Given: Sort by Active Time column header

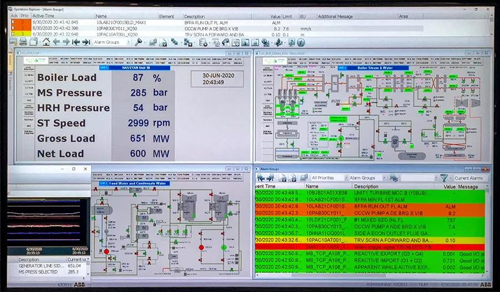Looking at the screenshot, I should [x=43, y=16].
